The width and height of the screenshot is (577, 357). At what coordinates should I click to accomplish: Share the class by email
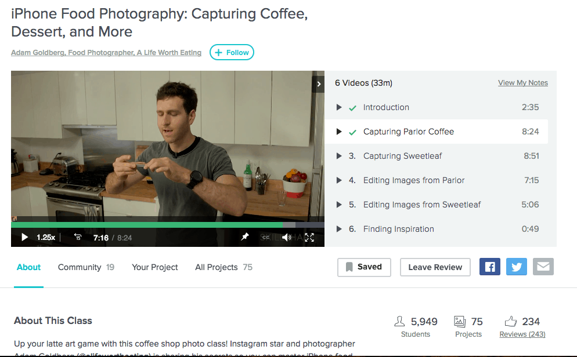click(543, 267)
